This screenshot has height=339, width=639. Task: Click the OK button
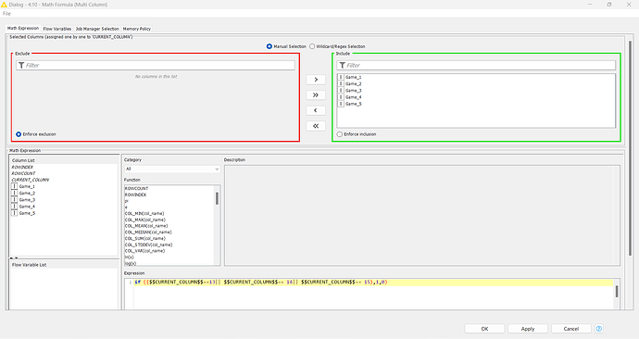(484, 329)
